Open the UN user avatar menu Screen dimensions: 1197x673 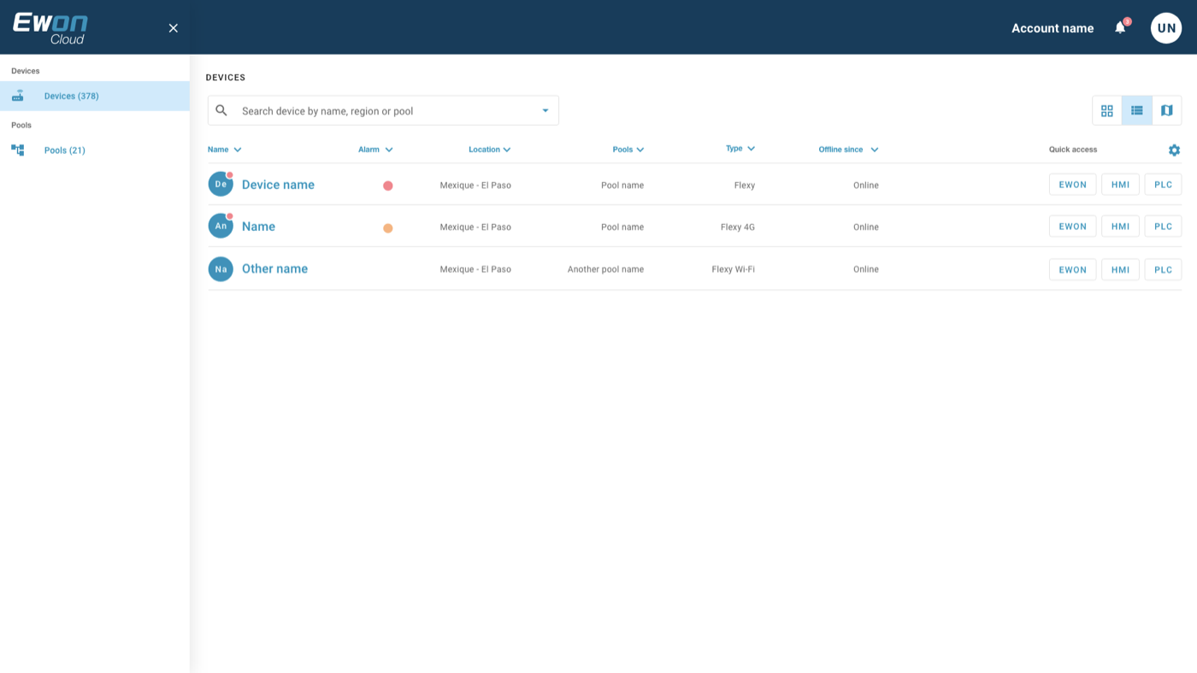(x=1166, y=28)
